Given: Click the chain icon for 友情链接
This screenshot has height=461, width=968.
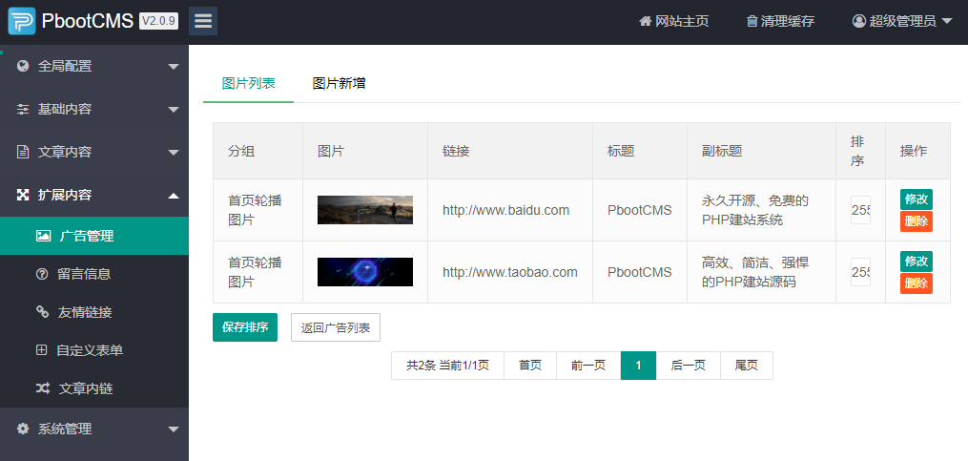Looking at the screenshot, I should point(42,312).
